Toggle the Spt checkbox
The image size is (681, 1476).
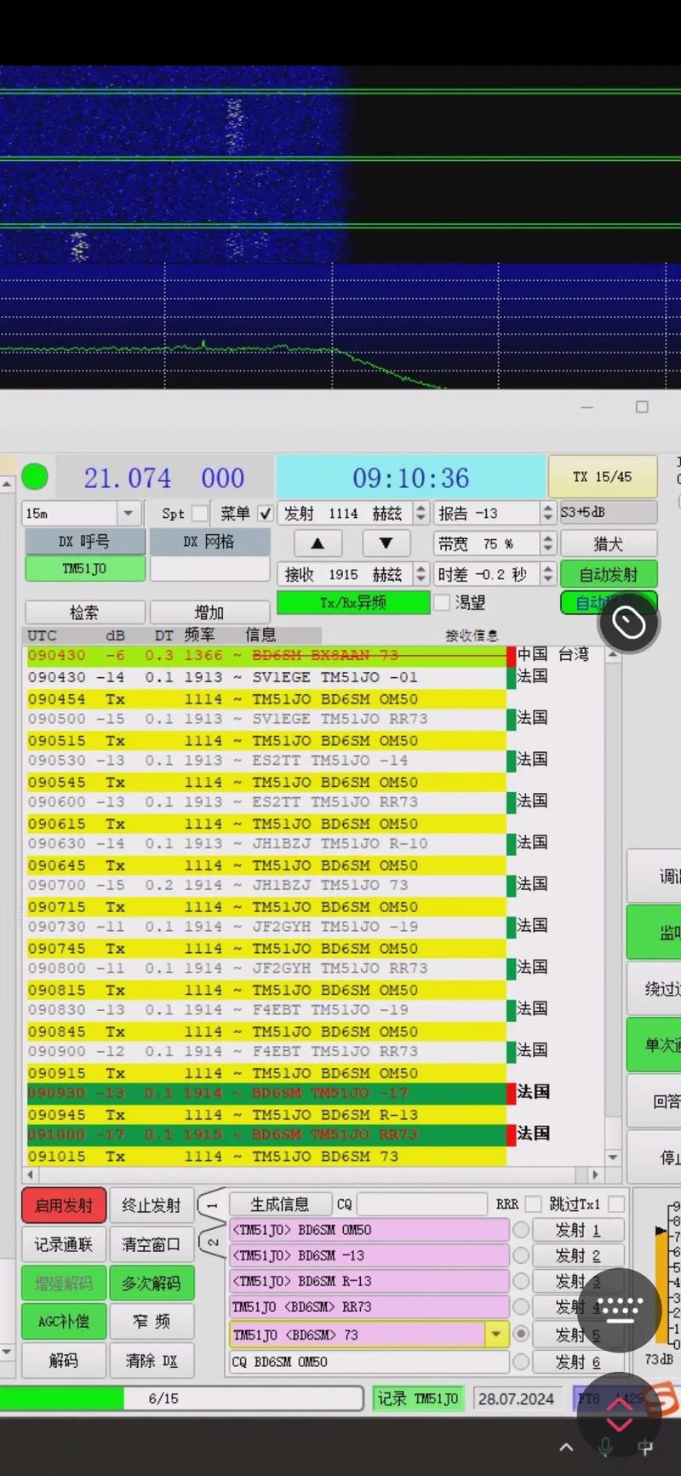point(200,514)
